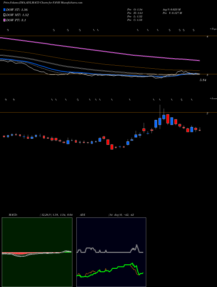Select the 'DOW PT: 3.1' legend label

(x=16, y=20)
